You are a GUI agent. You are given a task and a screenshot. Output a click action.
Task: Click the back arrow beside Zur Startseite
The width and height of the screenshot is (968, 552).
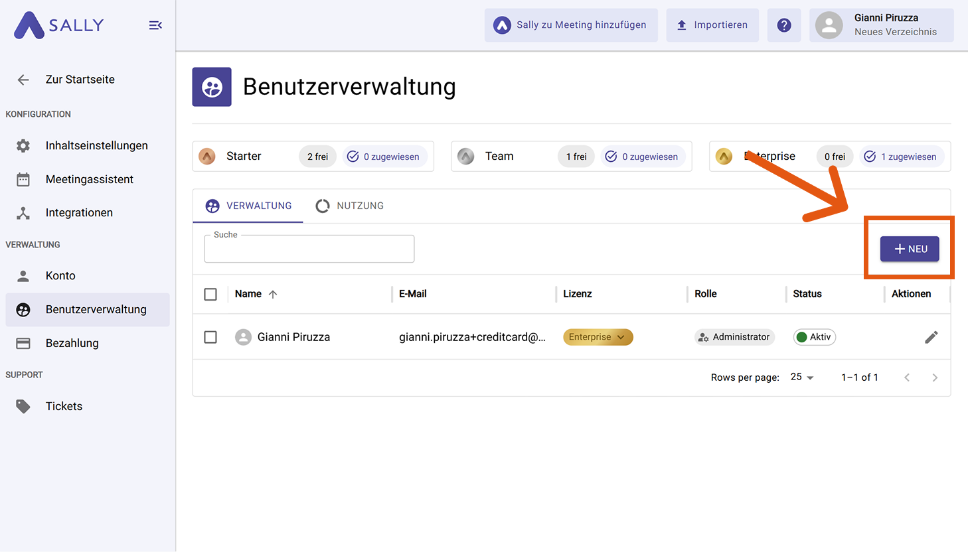(23, 80)
